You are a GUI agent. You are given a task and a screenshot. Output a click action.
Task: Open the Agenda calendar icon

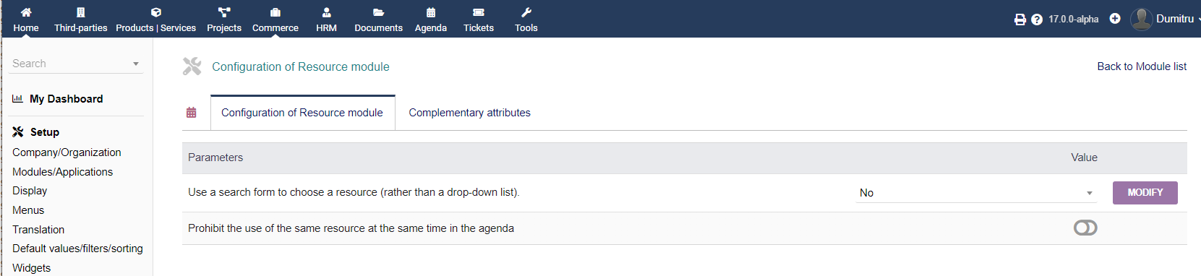tap(431, 12)
